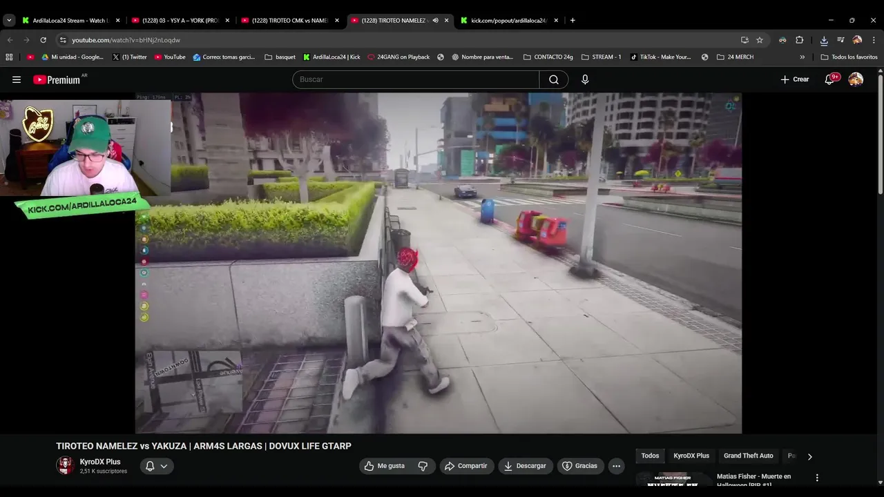Open Chrome three-dot menu
The image size is (884, 497).
click(x=874, y=40)
